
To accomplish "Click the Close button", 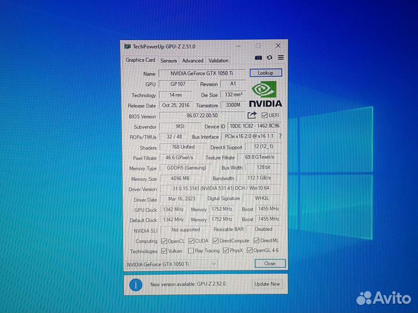I will coord(270,263).
